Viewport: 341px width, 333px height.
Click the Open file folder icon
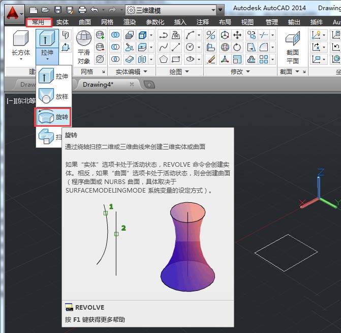click(45, 10)
